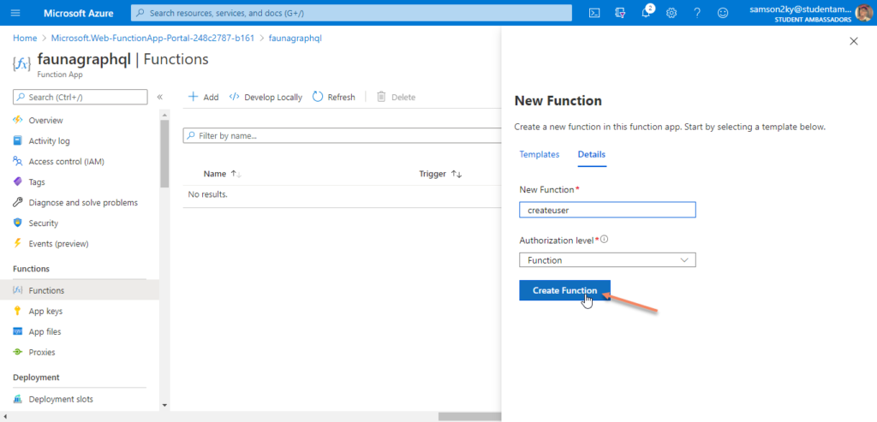Viewport: 877px width, 422px height.
Task: Open the Directory and subscription filter icon
Action: (x=620, y=13)
